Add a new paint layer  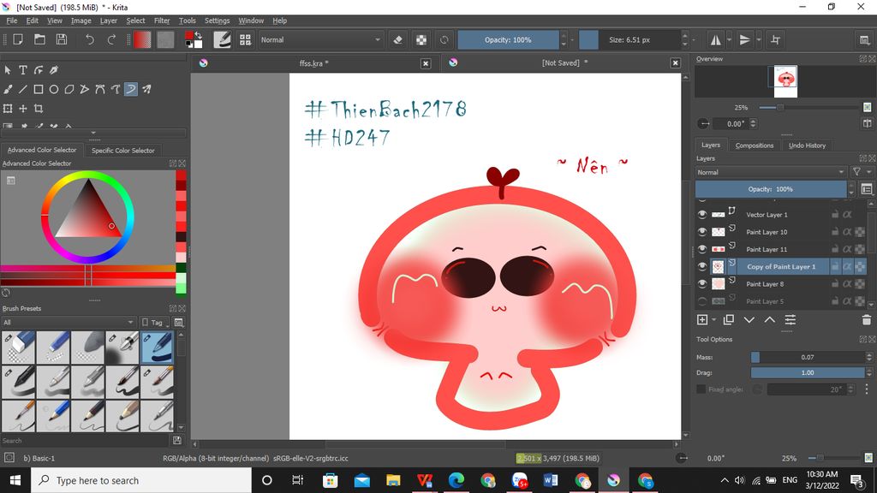click(702, 320)
